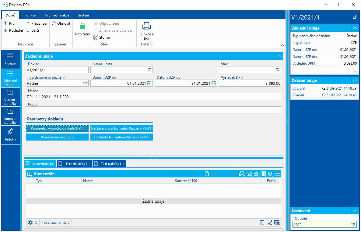
Task: Go to last record with Poslední
Action: coord(14,30)
